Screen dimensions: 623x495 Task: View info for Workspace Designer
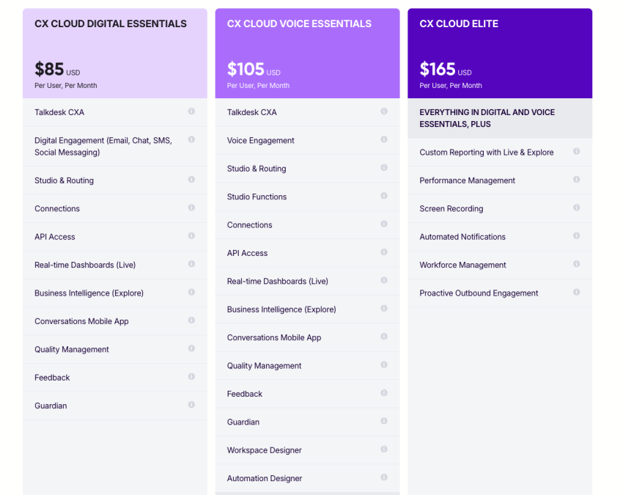[x=384, y=450]
